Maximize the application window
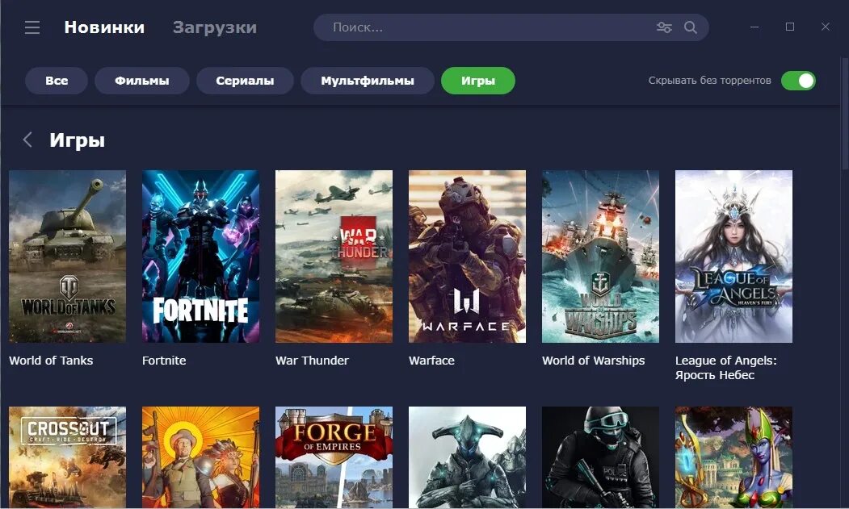849x509 pixels. [x=790, y=27]
